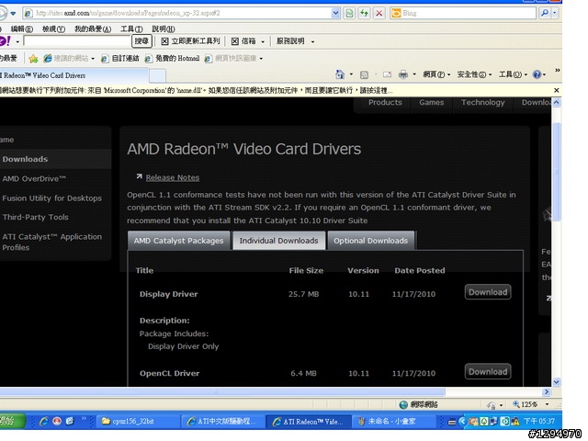Open the address bar history dropdown
The width and height of the screenshot is (588, 441).
pos(335,14)
